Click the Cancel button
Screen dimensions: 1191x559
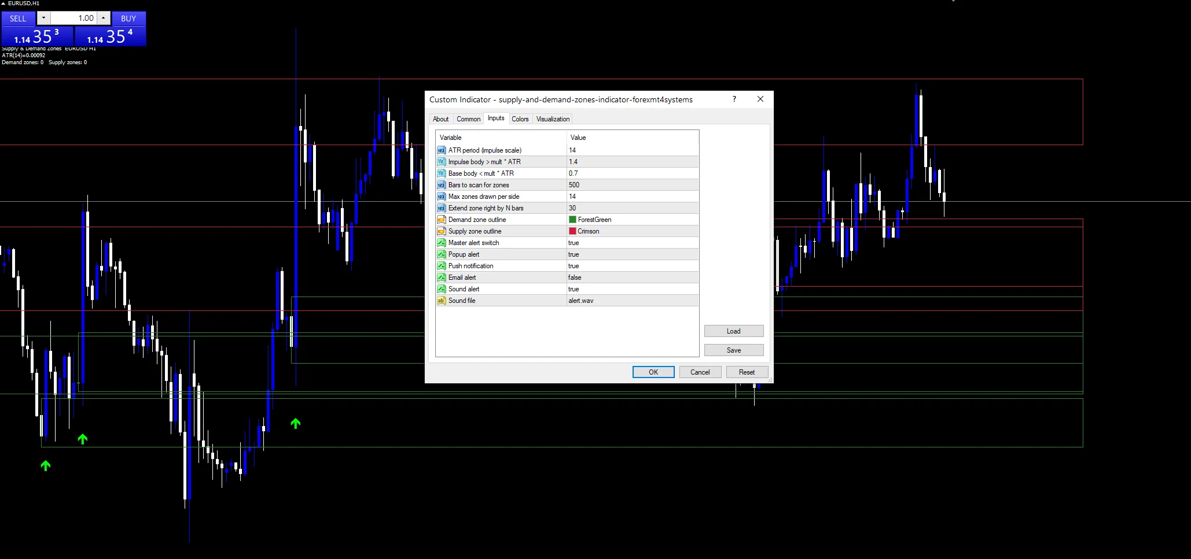coord(700,372)
